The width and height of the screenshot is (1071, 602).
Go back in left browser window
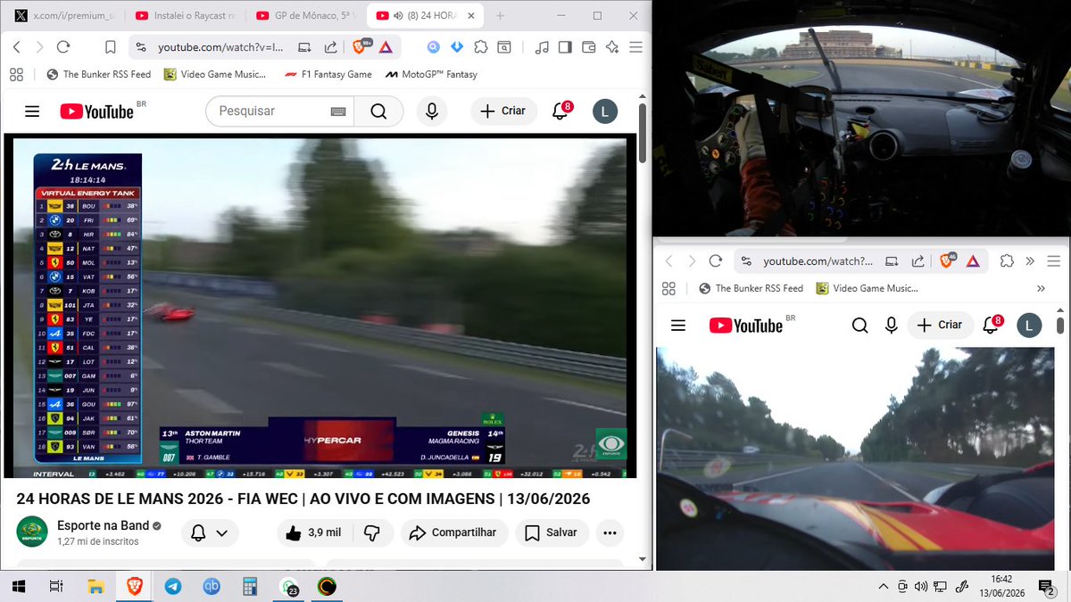17,47
